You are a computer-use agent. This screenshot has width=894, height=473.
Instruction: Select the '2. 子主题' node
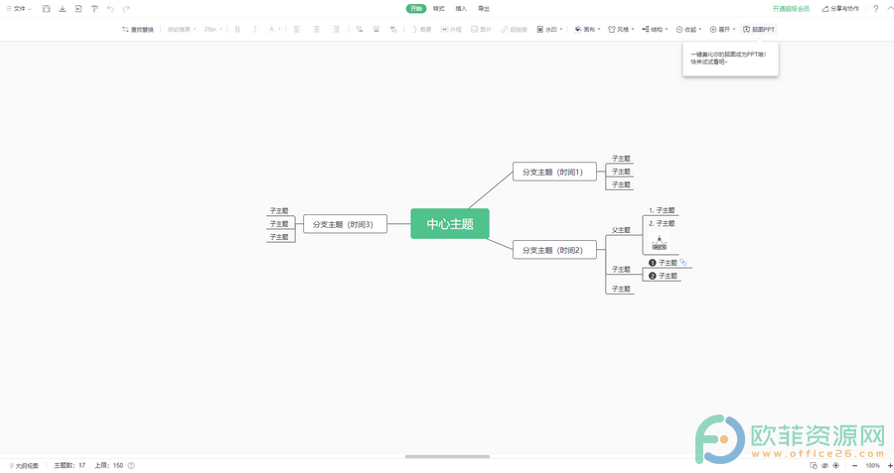tap(662, 223)
